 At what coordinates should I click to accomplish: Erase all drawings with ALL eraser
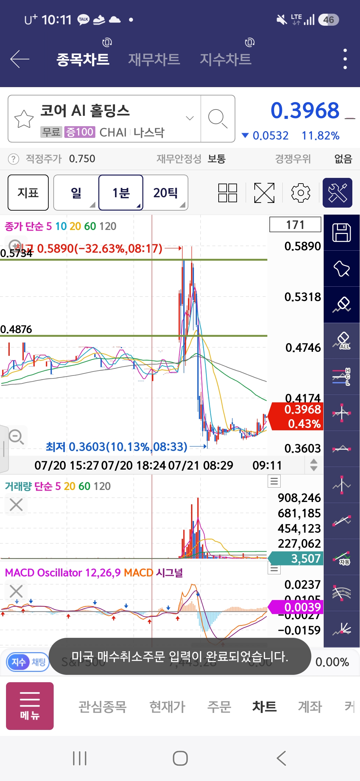tap(342, 341)
